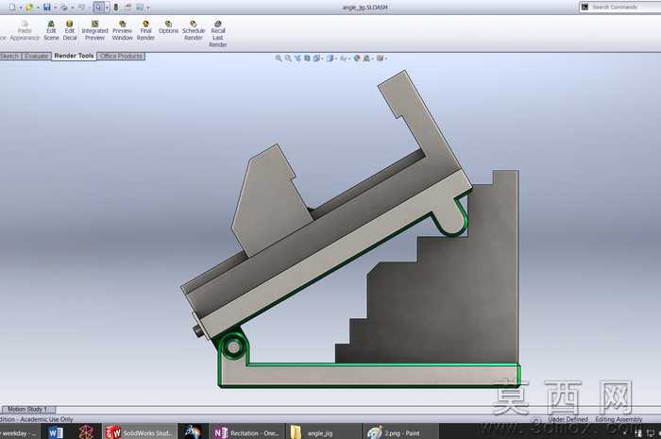Click the Edit Appearance sphere icon in the view toolbar
Screen dimensions: 661x439
(357, 59)
